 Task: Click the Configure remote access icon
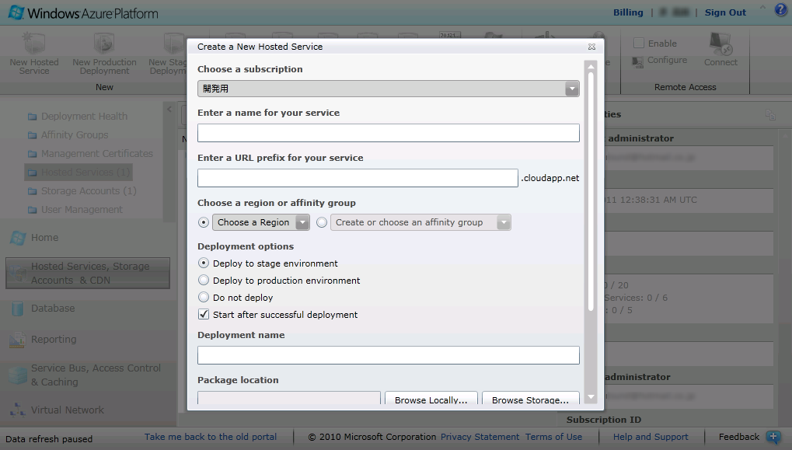coord(637,61)
